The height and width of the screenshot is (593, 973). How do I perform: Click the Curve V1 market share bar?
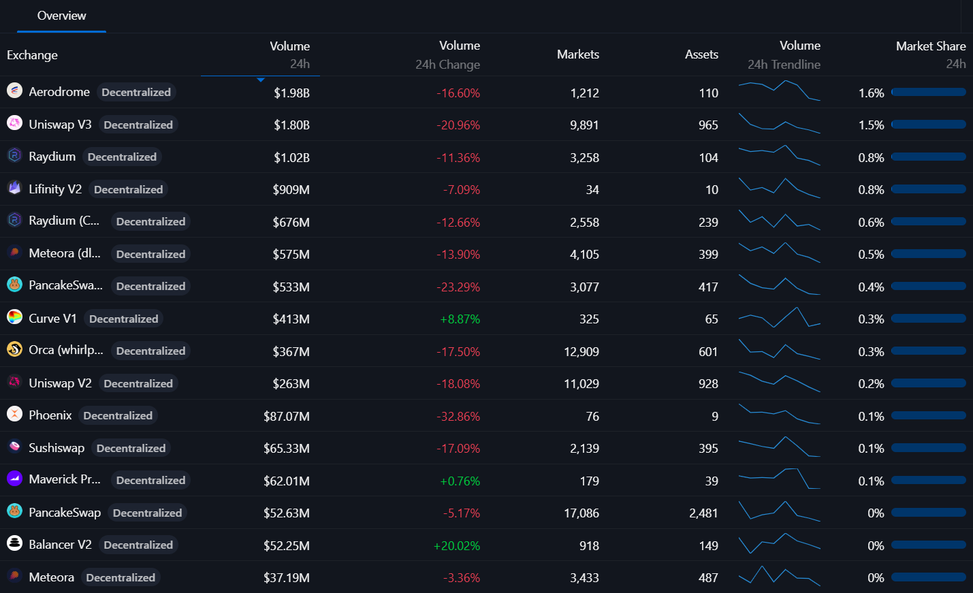tap(929, 319)
